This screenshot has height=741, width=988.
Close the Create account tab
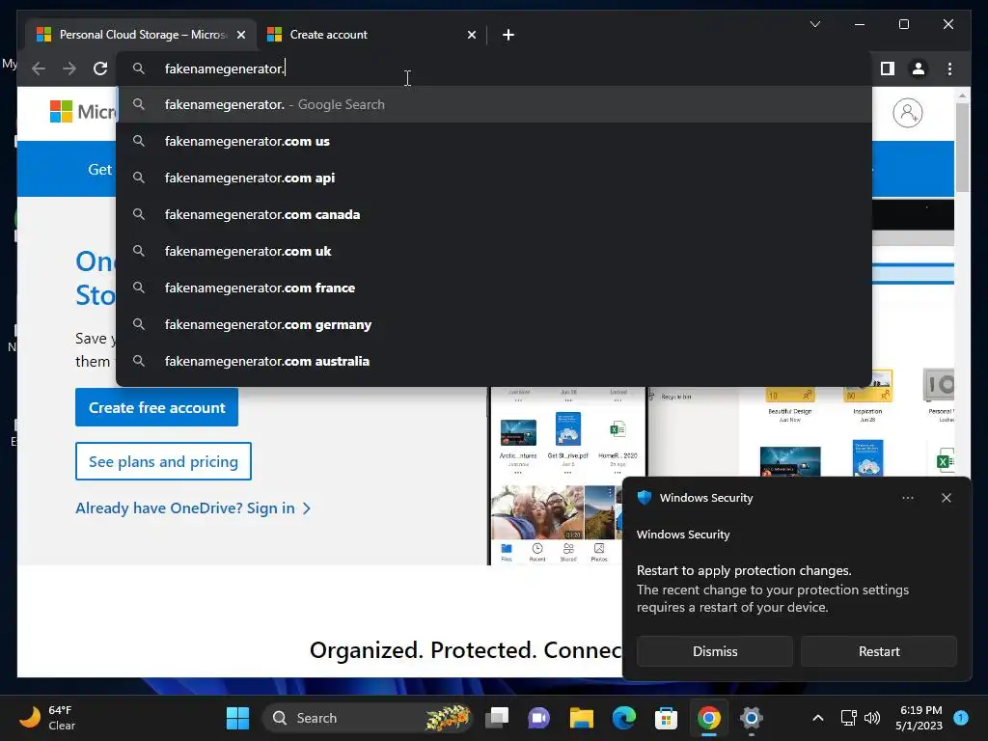coord(471,35)
